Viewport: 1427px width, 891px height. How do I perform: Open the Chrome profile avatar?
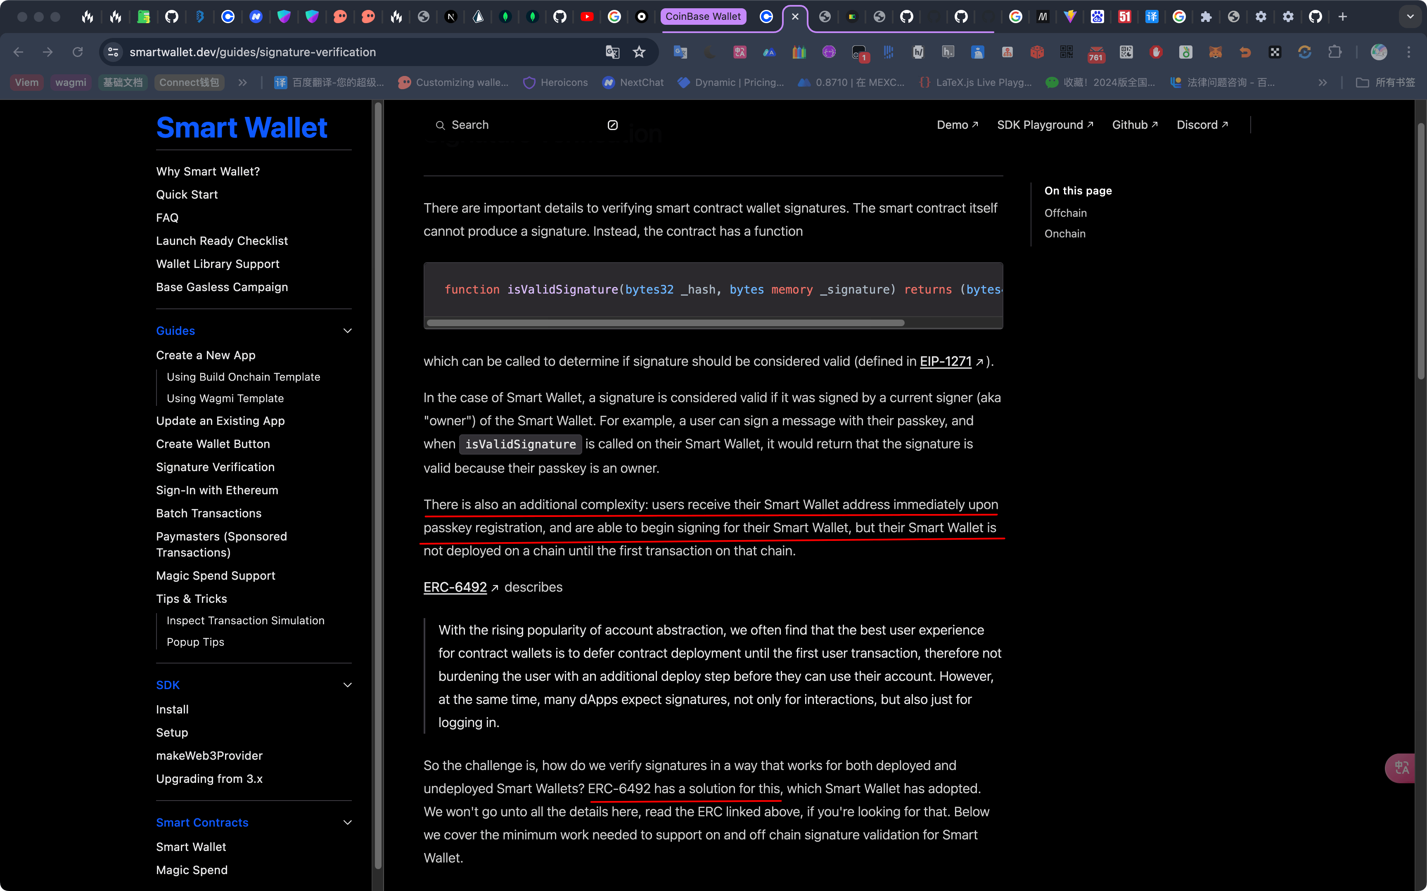pos(1379,52)
